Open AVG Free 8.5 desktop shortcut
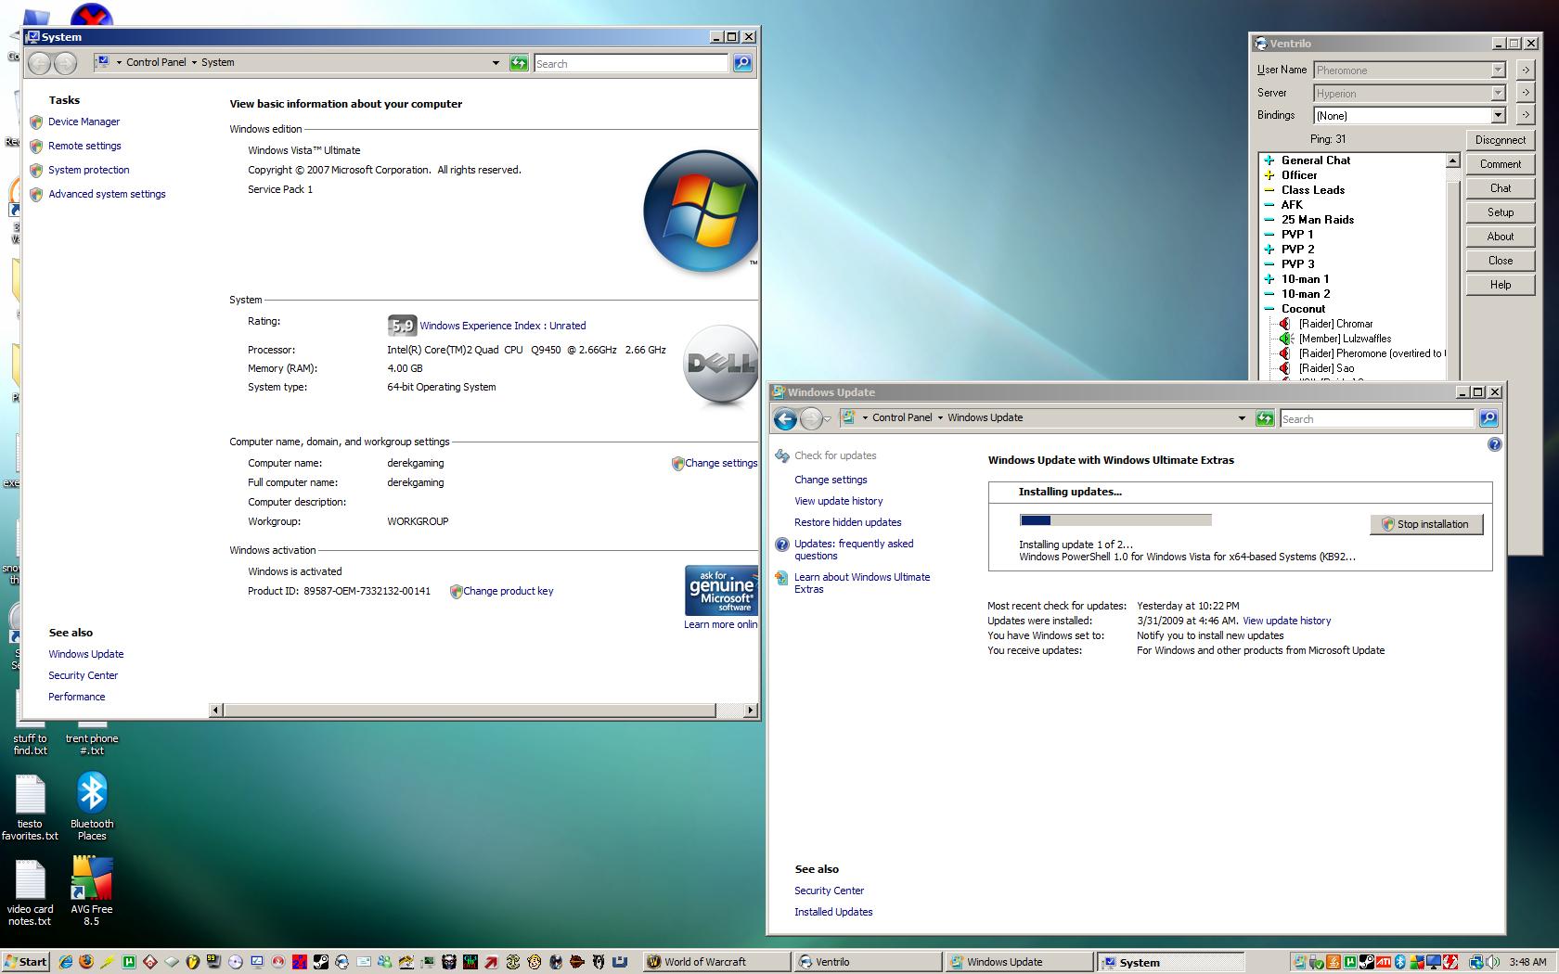The height and width of the screenshot is (974, 1559). click(92, 891)
